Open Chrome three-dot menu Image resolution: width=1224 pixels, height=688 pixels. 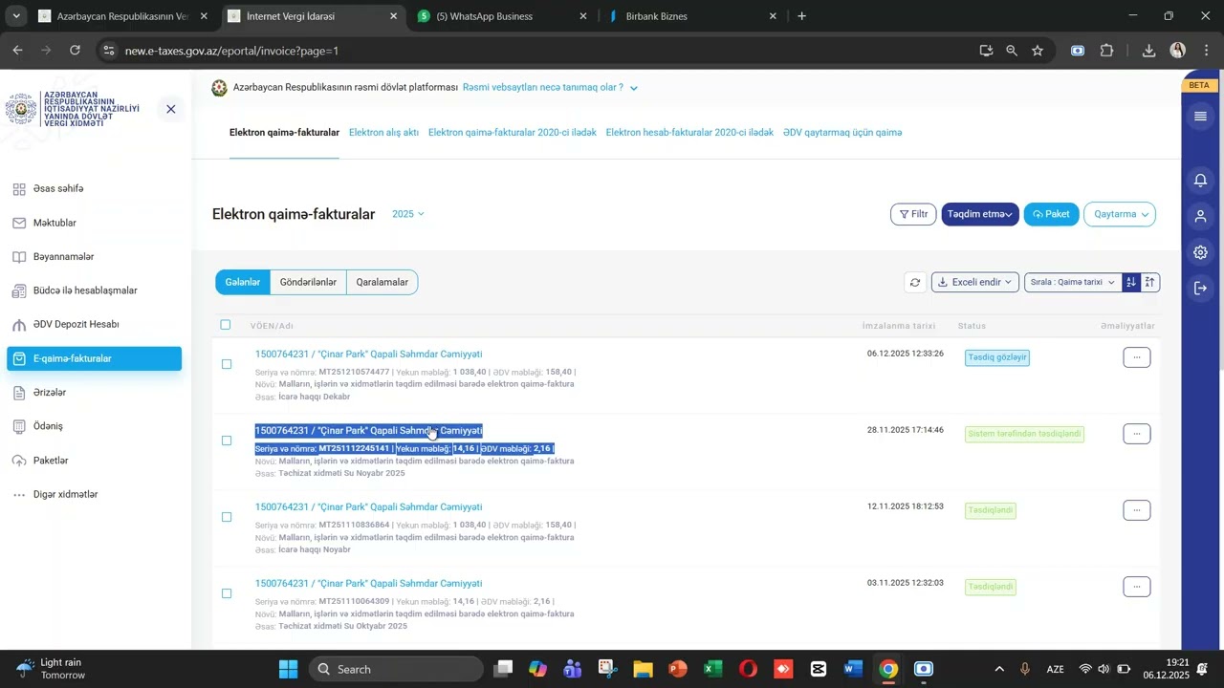click(1206, 51)
